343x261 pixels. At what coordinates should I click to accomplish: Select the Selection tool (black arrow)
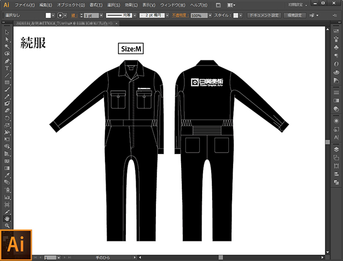pos(7,32)
